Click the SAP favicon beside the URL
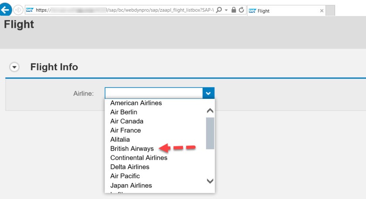Viewport: 366px width, 199px height. (30, 10)
